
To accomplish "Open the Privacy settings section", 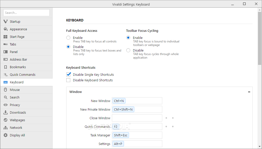I will coord(26,105).
